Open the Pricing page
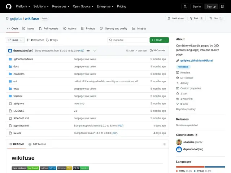 coord(122,6)
